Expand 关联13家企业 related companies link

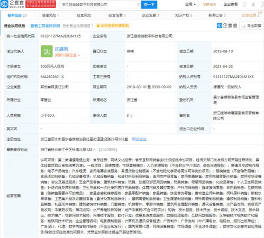67,55
